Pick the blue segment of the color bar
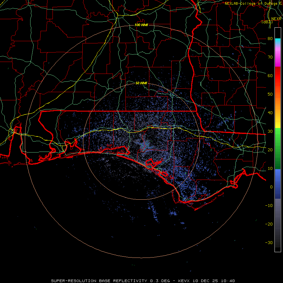The height and width of the screenshot is (283, 283). coord(278,184)
